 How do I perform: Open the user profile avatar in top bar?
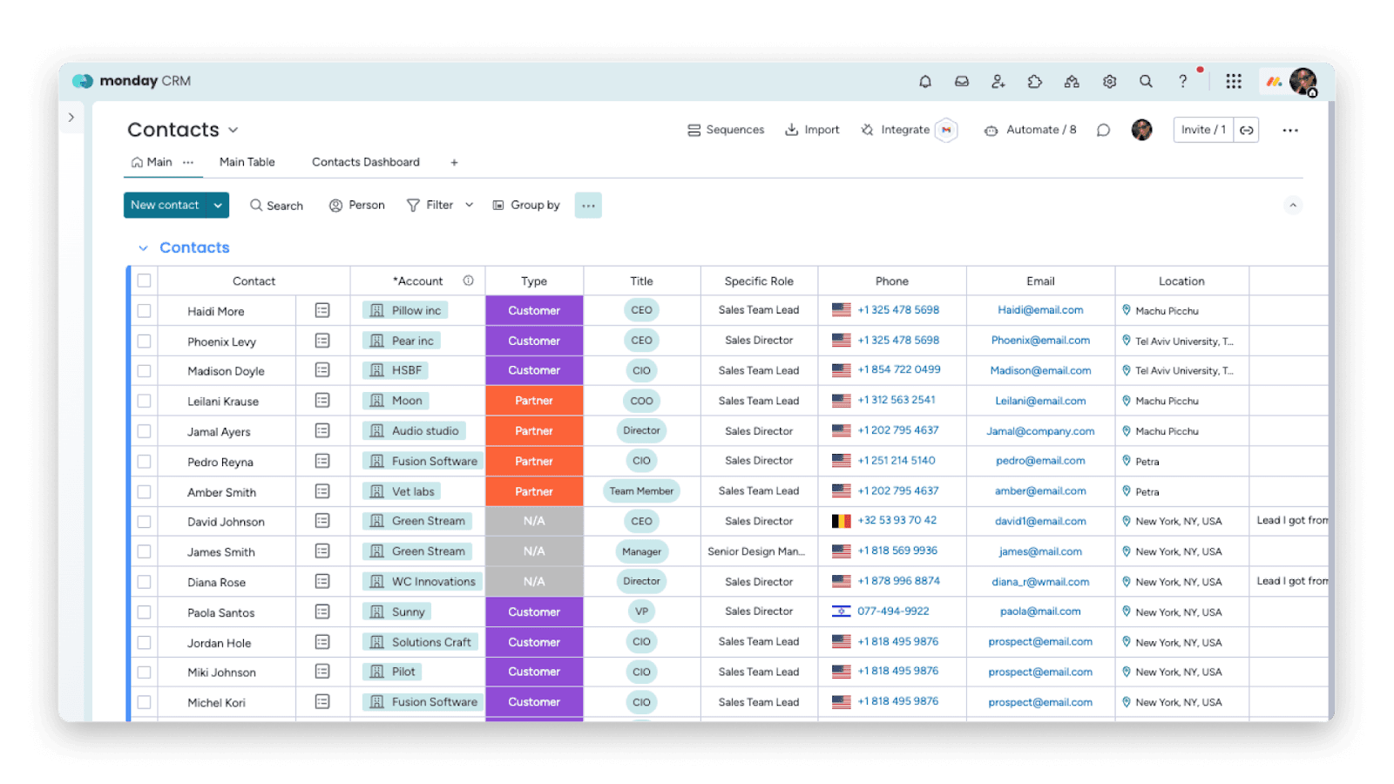[1303, 81]
